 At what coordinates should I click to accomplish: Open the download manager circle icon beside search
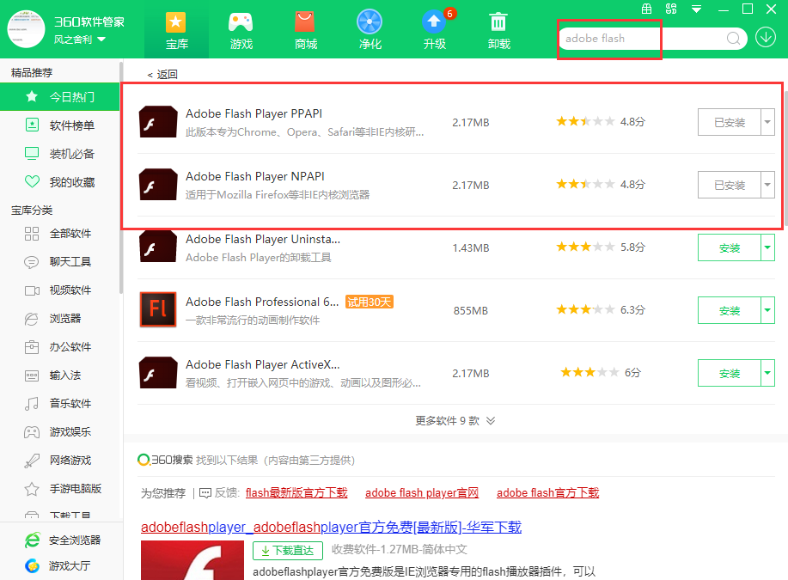[x=765, y=38]
